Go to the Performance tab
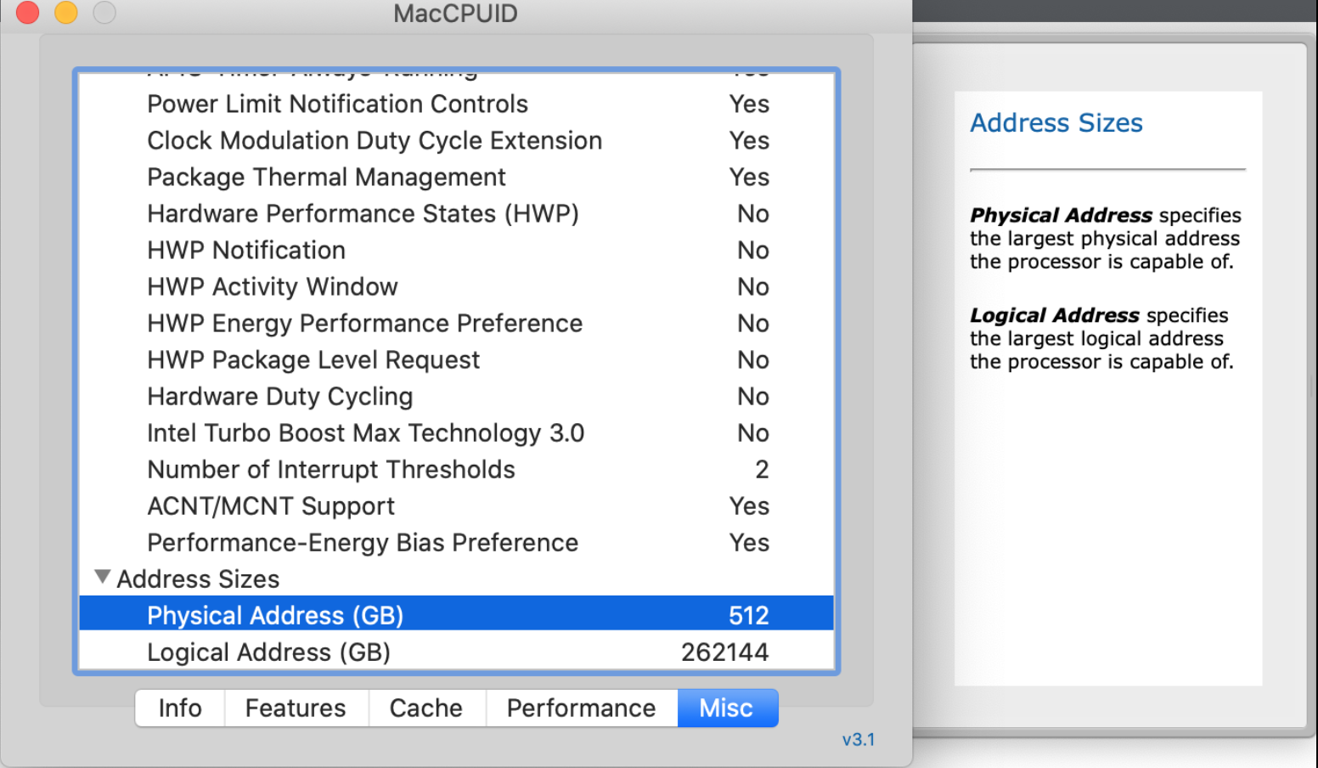 click(581, 708)
